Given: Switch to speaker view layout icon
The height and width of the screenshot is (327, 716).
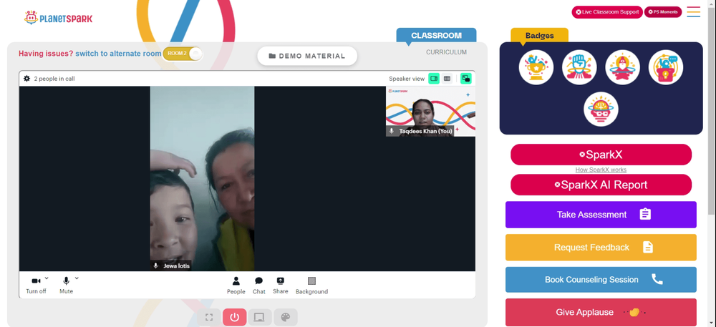Looking at the screenshot, I should pos(434,79).
